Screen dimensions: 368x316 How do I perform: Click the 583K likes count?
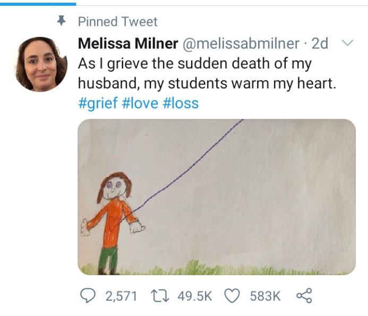(x=265, y=296)
